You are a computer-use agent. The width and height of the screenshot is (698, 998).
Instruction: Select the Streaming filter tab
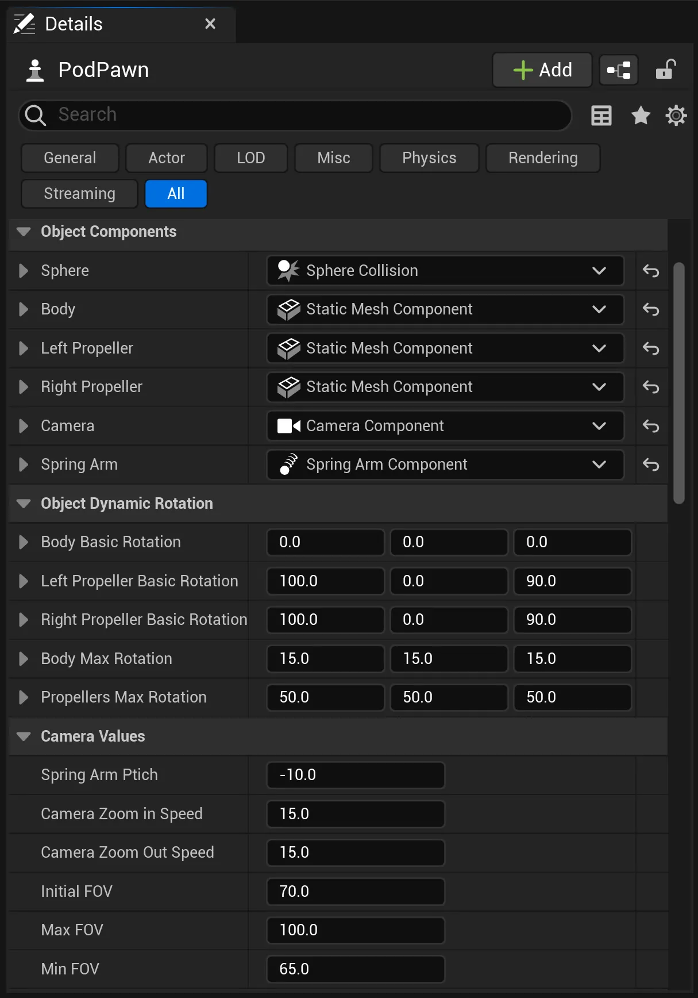point(79,194)
